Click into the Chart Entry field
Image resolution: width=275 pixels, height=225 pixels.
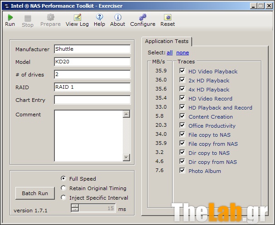point(92,100)
